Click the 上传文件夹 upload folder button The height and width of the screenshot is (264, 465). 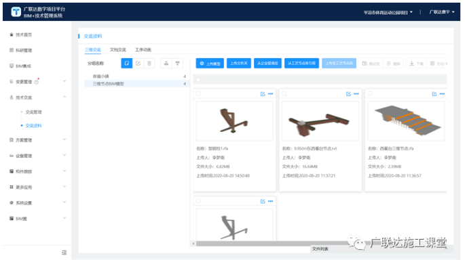(239, 63)
